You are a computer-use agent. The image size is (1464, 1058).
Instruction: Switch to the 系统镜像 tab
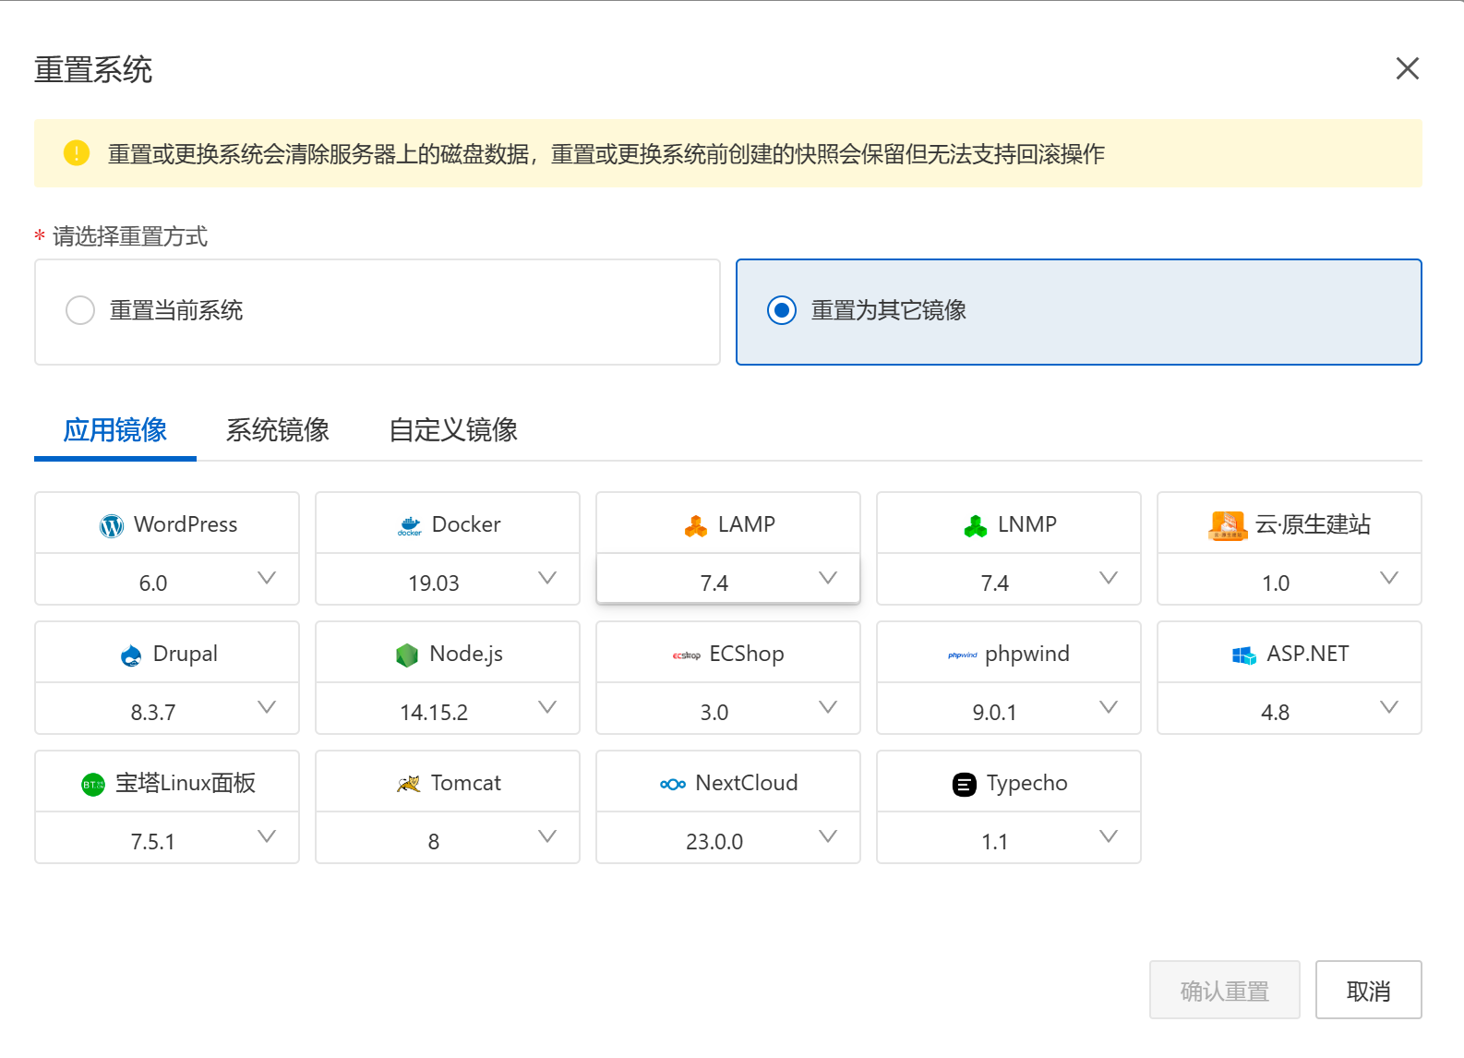pos(278,430)
